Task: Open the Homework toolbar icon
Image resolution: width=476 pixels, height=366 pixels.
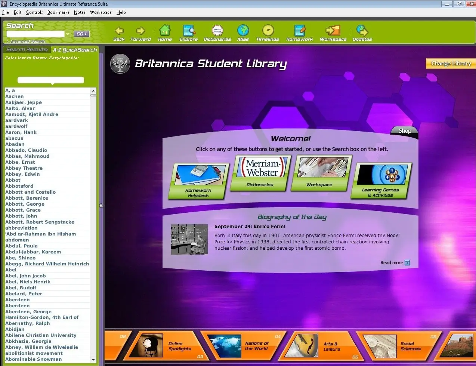Action: 300,33
